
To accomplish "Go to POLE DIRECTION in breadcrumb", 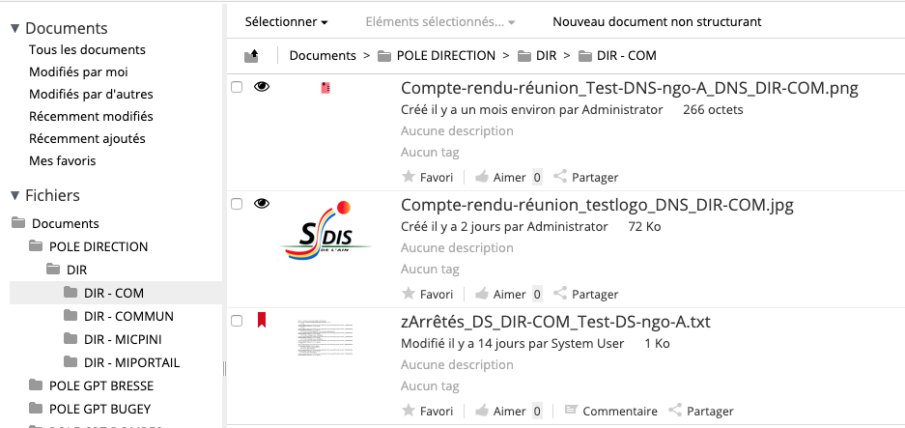I will [445, 56].
